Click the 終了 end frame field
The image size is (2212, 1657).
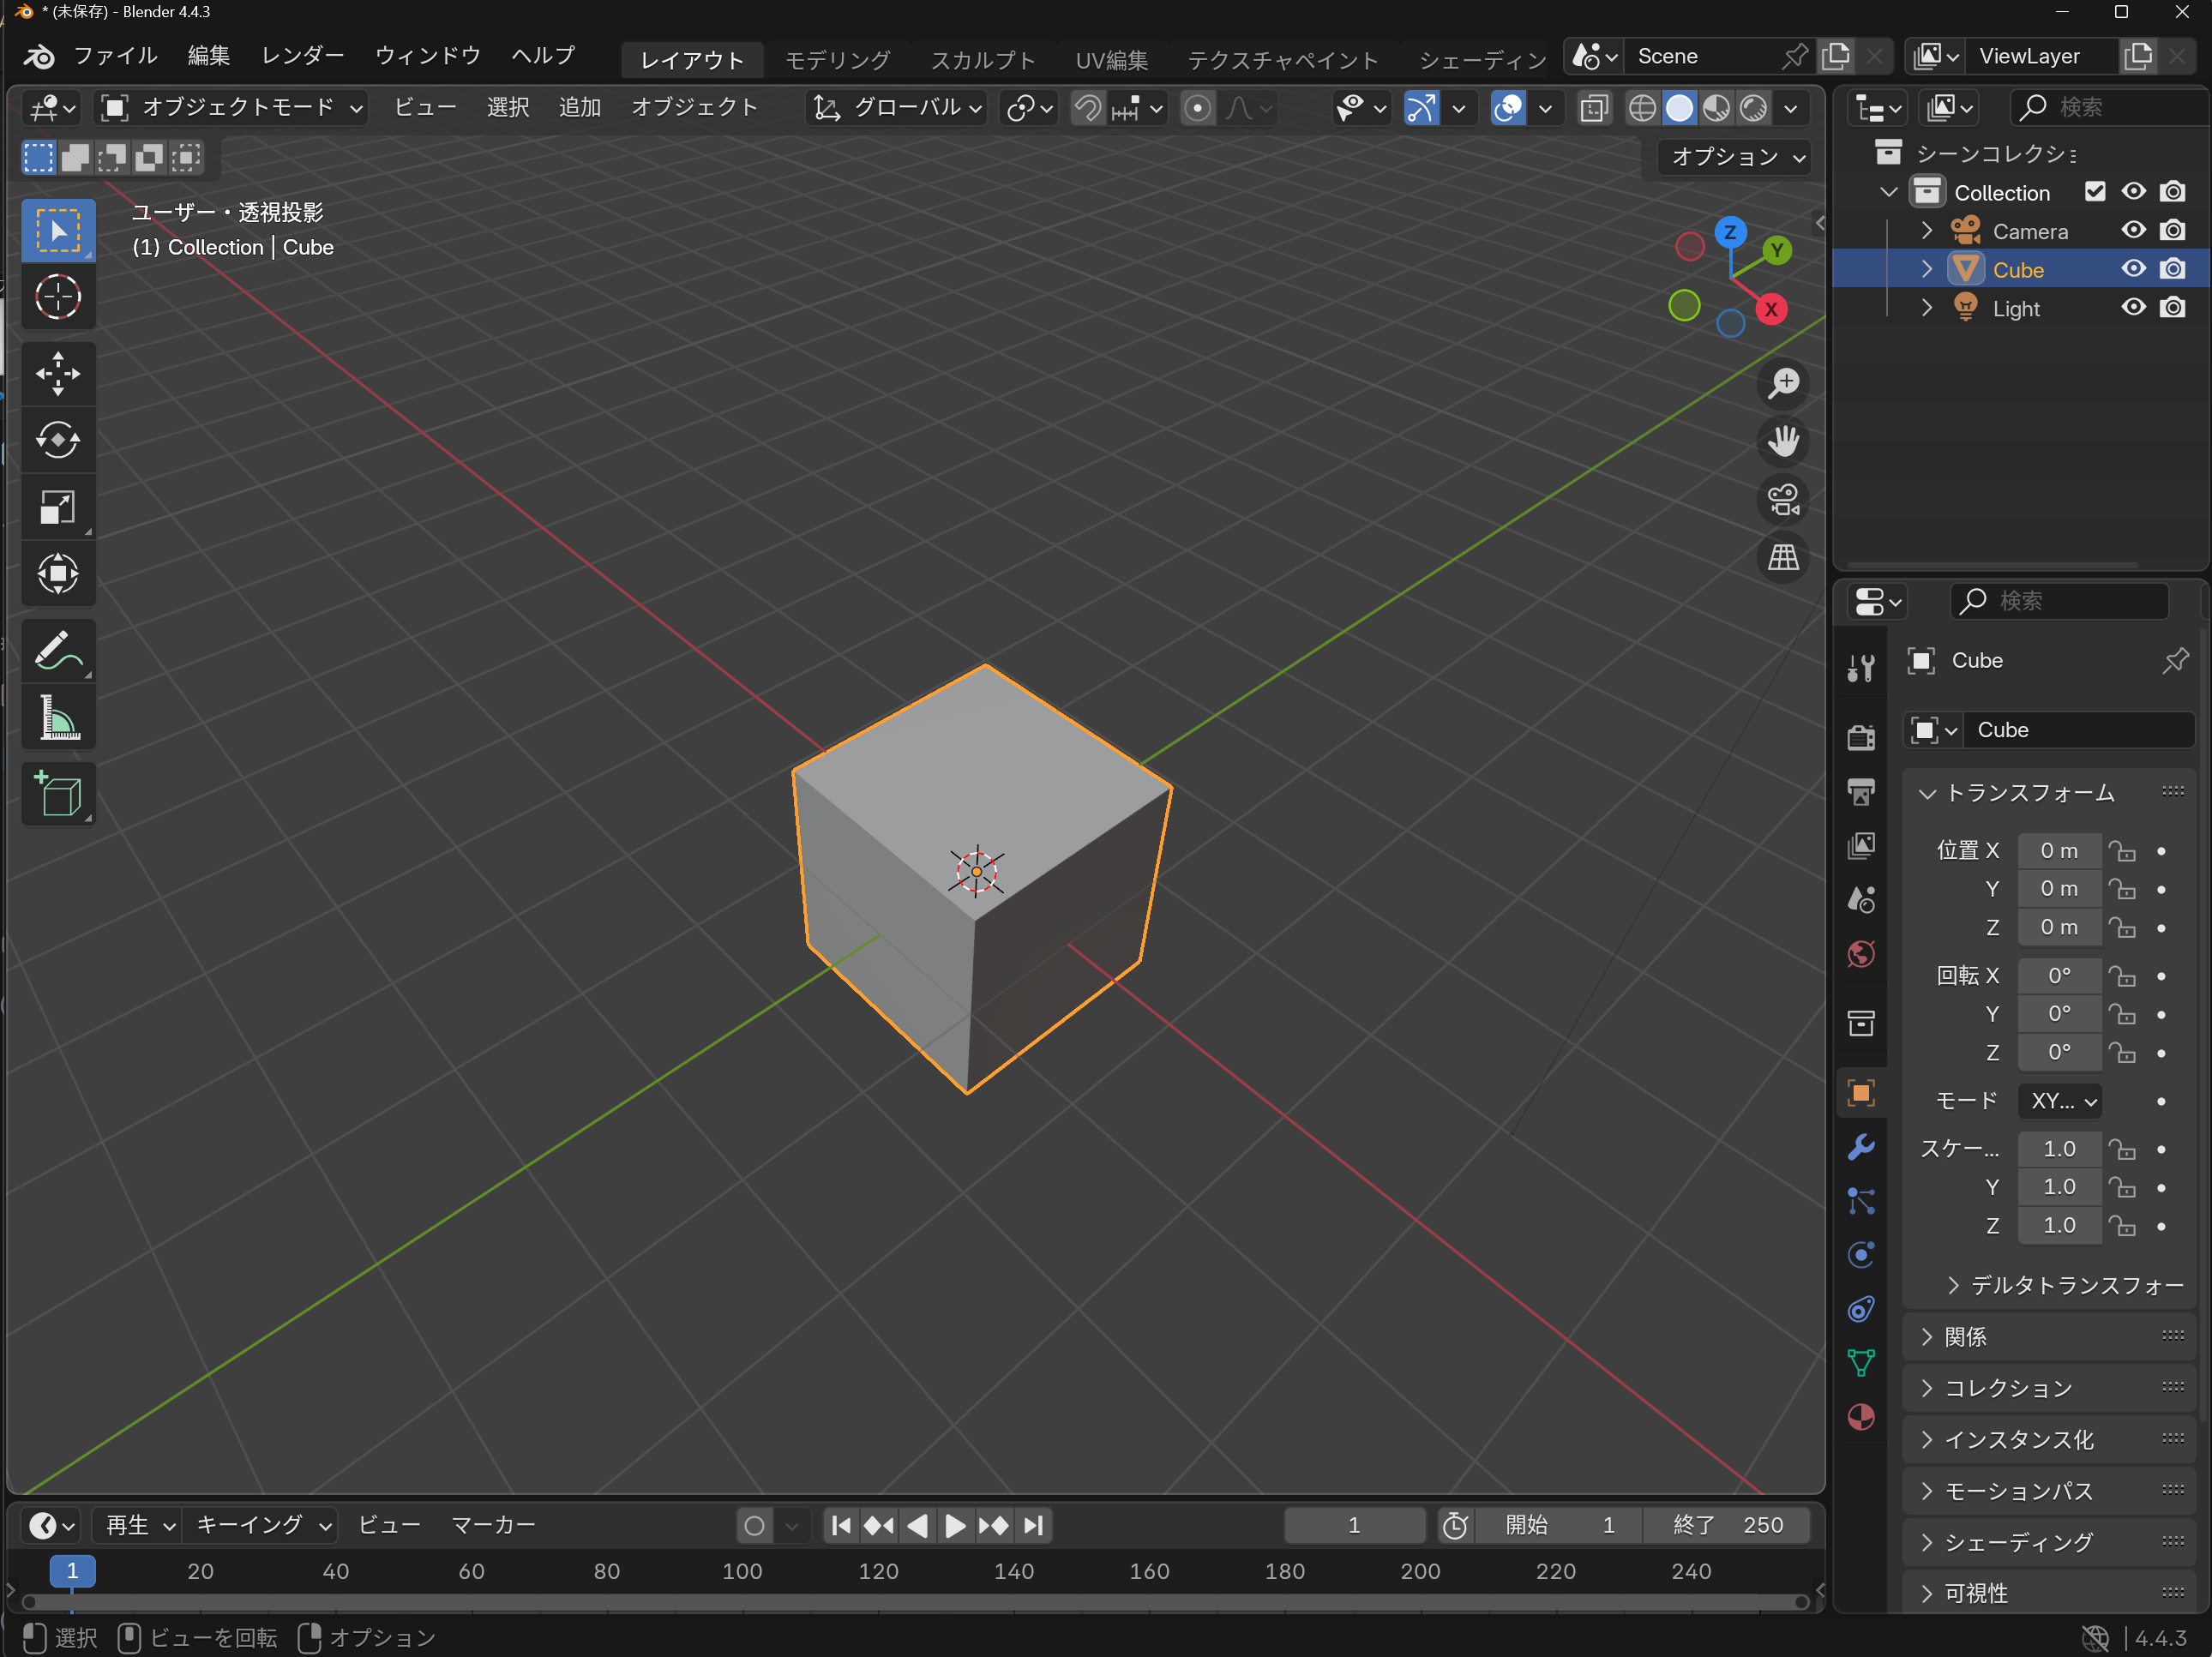pyautogui.click(x=1727, y=1525)
